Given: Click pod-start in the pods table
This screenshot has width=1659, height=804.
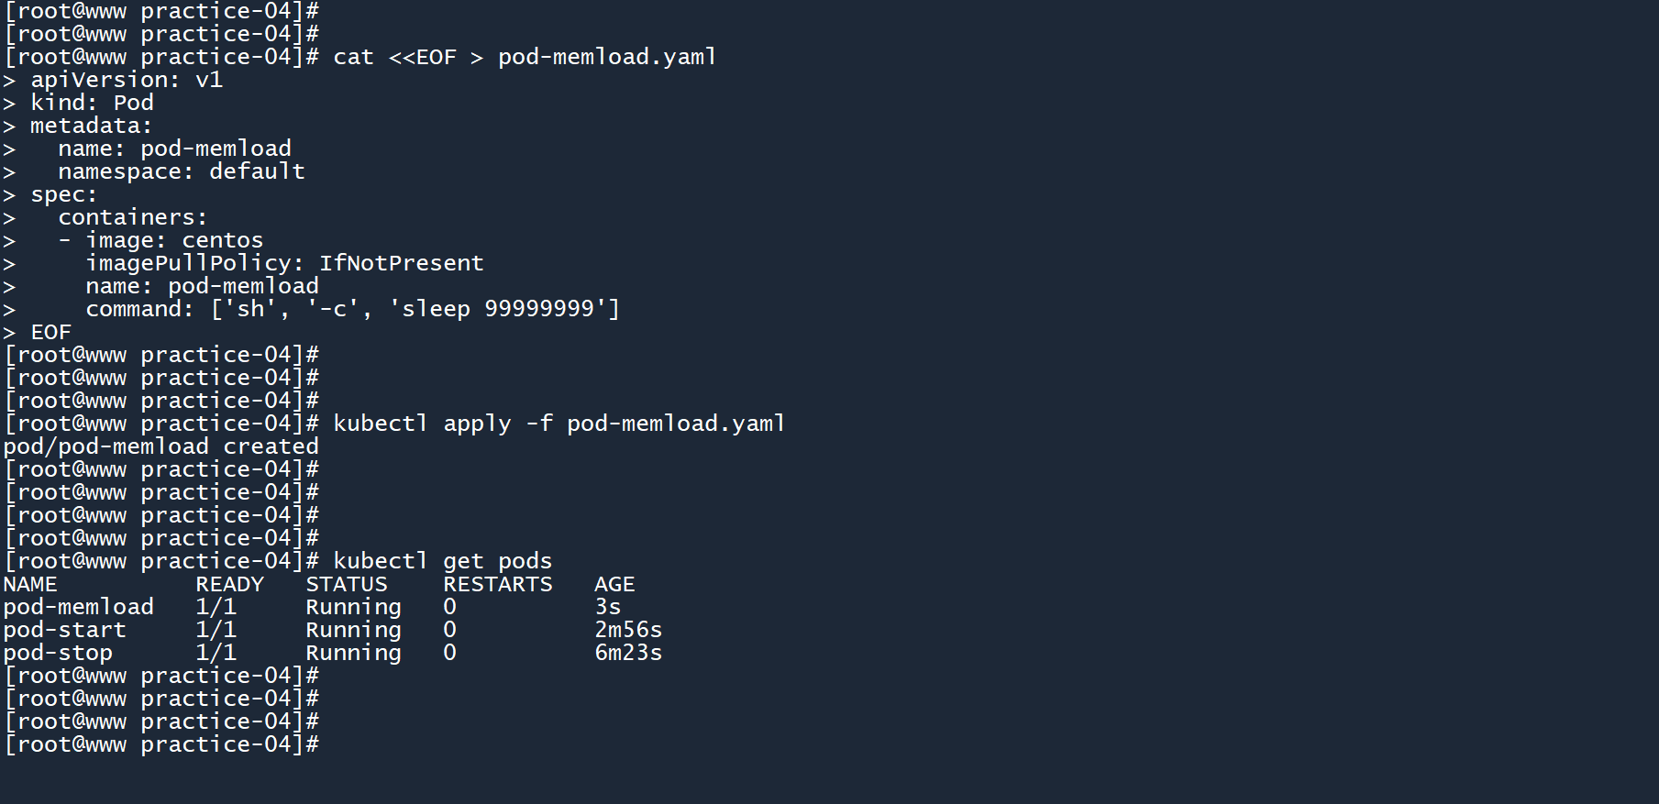Looking at the screenshot, I should 64,630.
